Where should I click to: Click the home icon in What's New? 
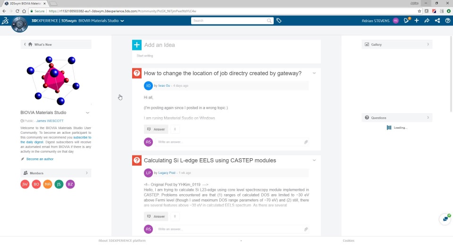tap(30, 44)
